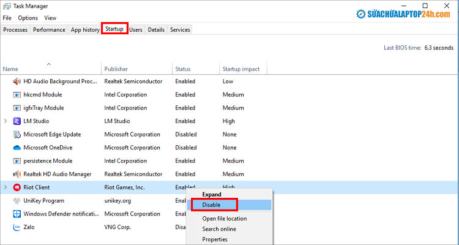Select the Startup tab
Image resolution: width=459 pixels, height=245 pixels.
click(x=114, y=29)
